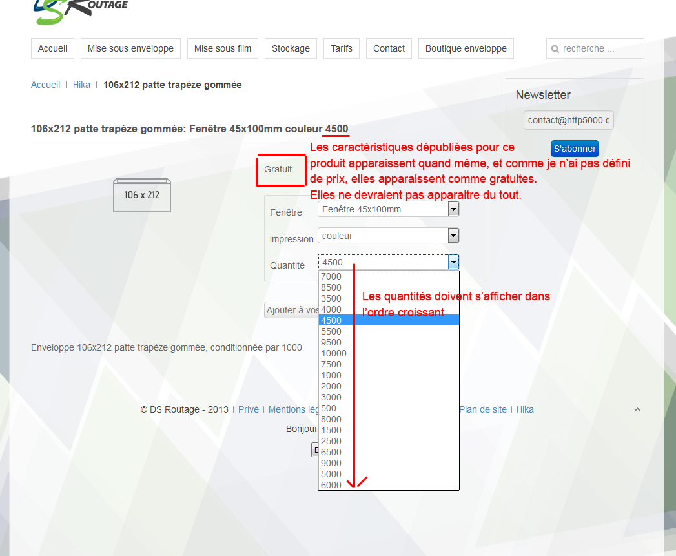Click the product title heading text
Screen dimensions: 676x556
pos(189,129)
